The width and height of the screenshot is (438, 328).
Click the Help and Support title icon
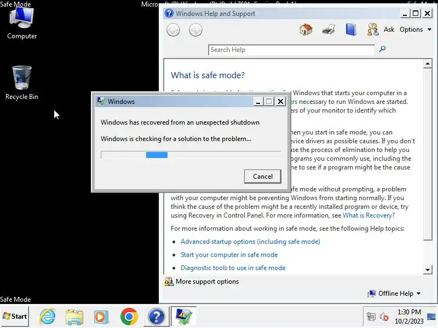(x=169, y=13)
